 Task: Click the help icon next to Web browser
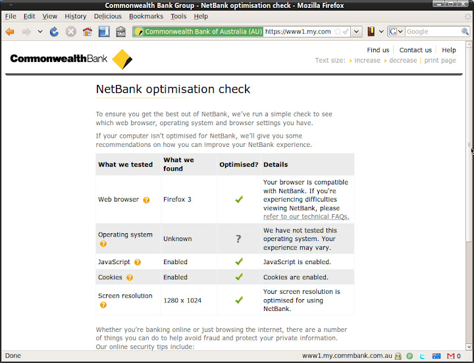coord(146,200)
